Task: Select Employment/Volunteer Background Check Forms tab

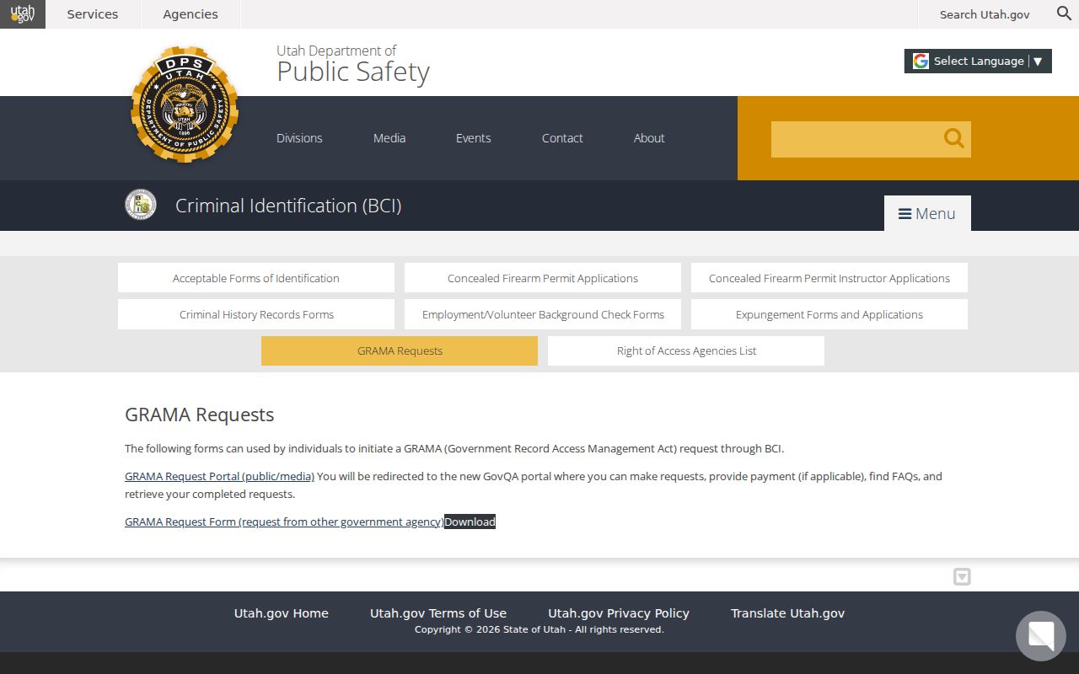Action: [543, 314]
